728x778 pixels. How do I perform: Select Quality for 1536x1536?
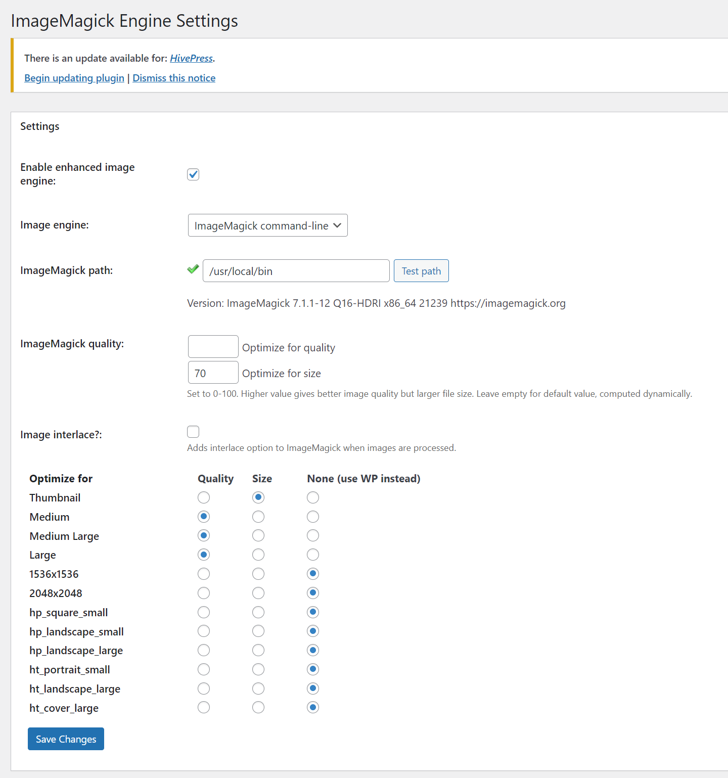tap(204, 574)
